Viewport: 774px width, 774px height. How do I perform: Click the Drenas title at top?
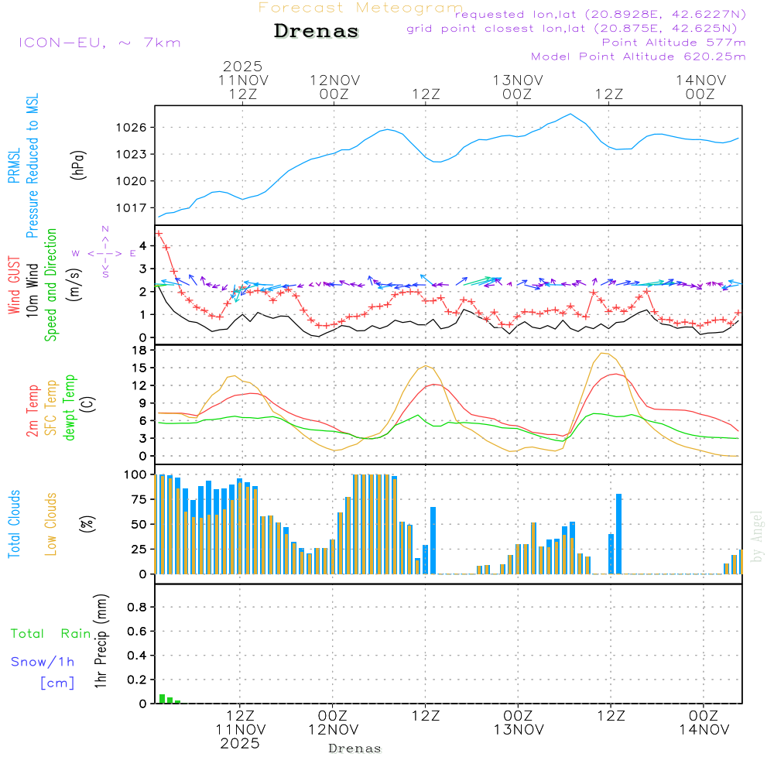(x=317, y=32)
